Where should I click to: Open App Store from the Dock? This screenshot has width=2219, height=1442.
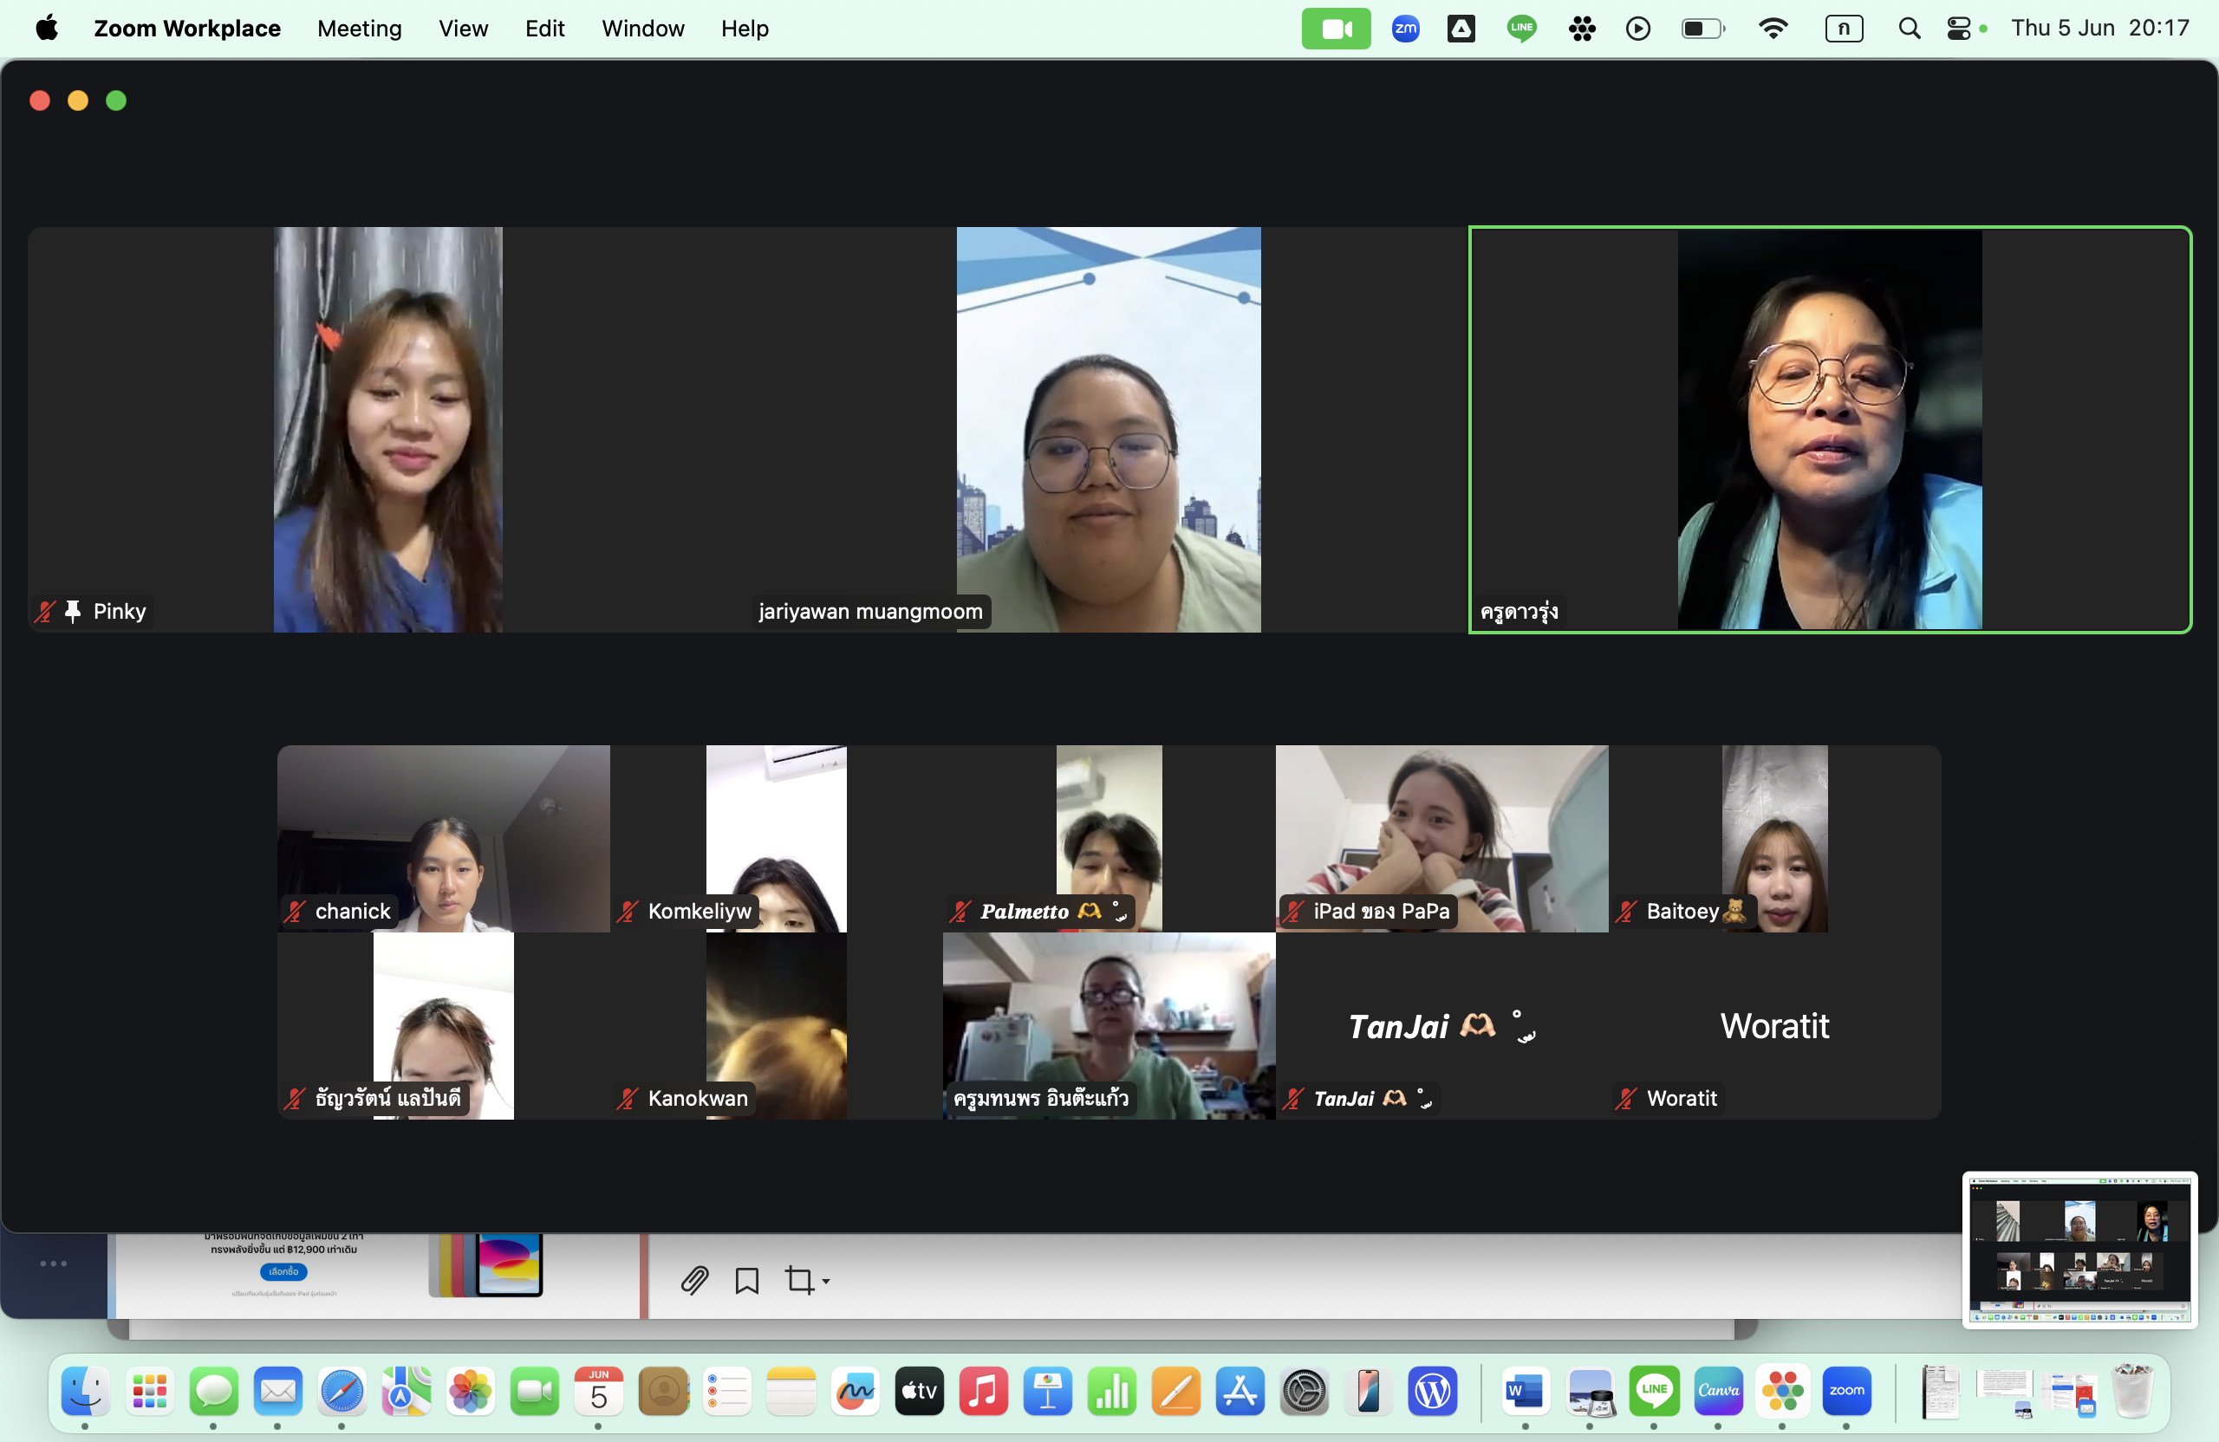(1240, 1391)
